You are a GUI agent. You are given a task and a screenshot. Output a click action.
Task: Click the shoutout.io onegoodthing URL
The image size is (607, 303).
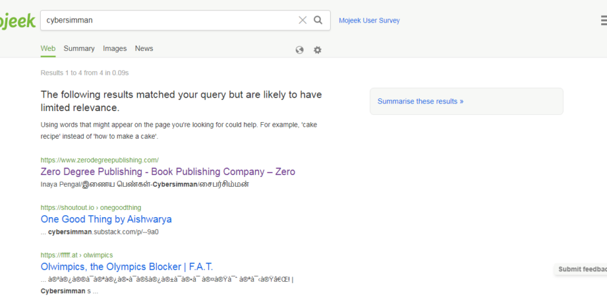pyautogui.click(x=90, y=207)
